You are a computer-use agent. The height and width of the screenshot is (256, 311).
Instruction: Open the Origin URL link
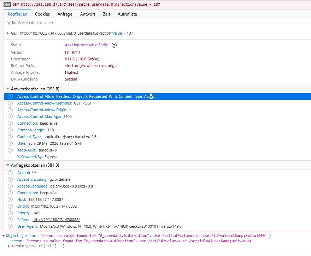[54, 206]
